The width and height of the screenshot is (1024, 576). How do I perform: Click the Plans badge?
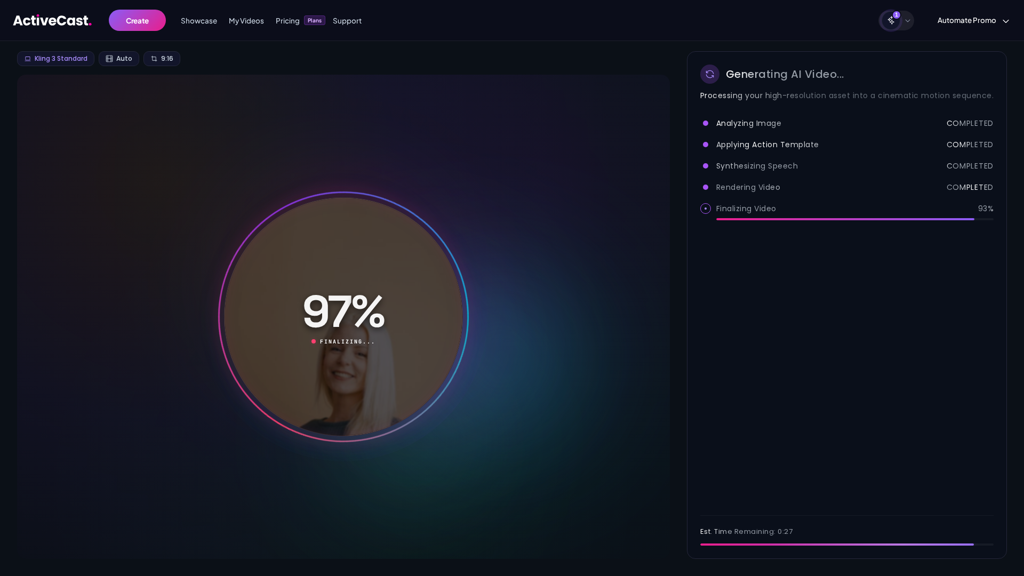pos(315,20)
